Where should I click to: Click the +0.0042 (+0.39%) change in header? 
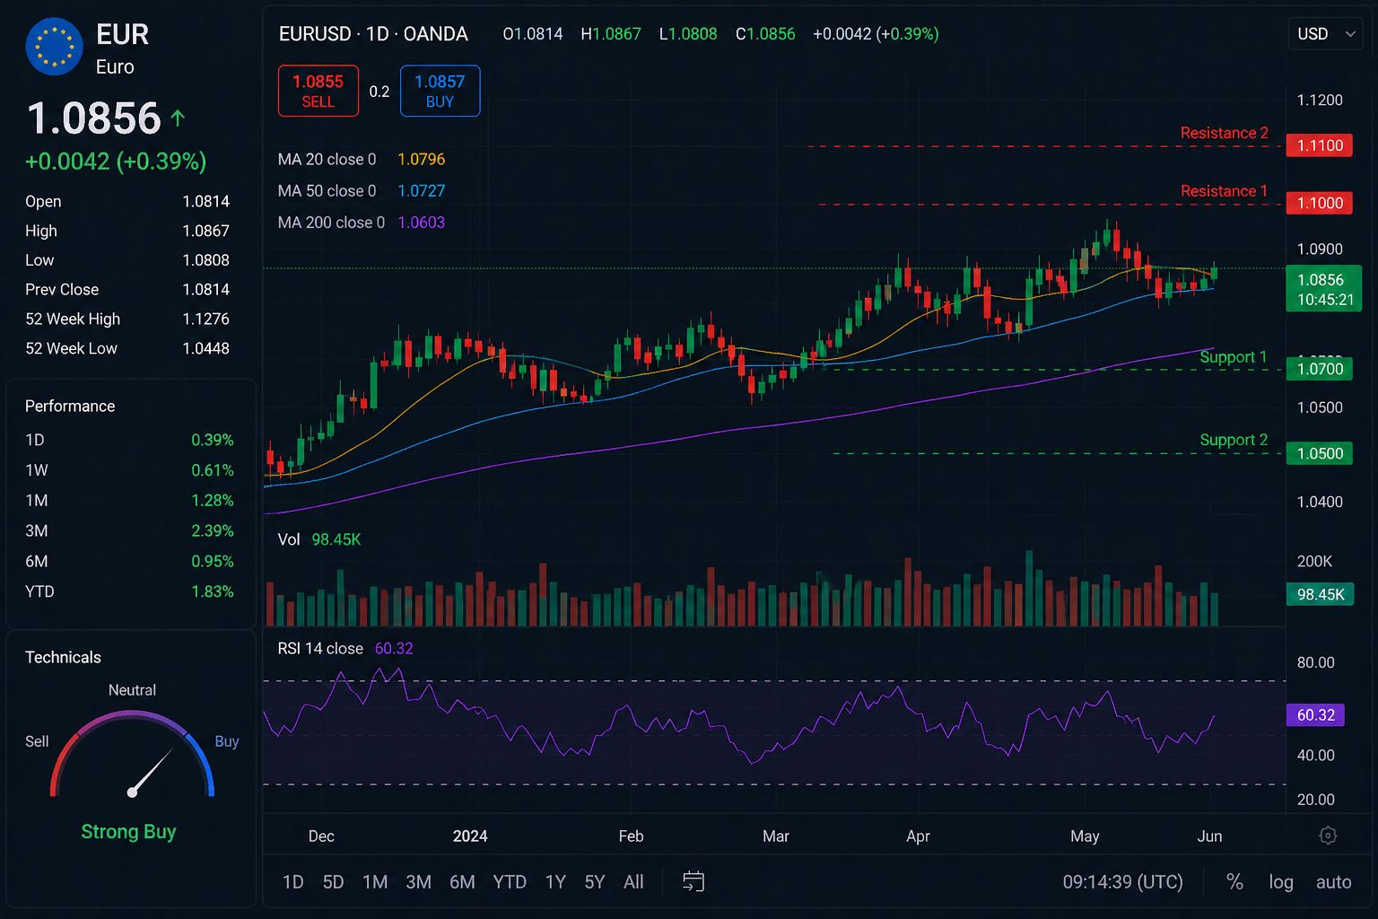[876, 34]
